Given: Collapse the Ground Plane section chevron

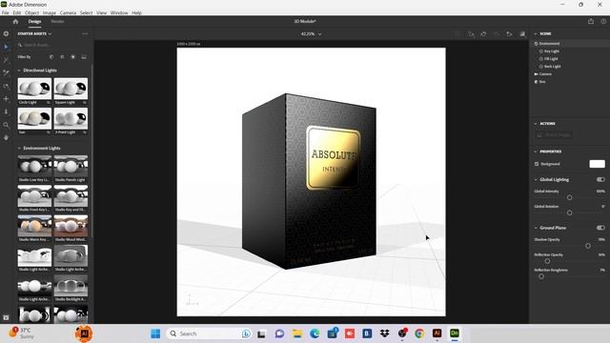Looking at the screenshot, I should 536,228.
